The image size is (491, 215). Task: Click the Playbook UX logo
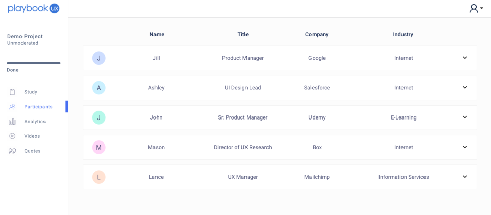(34, 8)
